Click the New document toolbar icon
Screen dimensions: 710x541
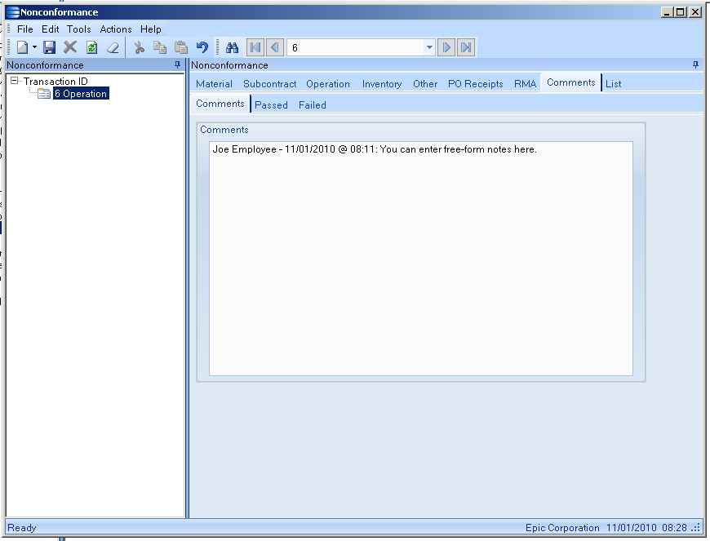22,47
